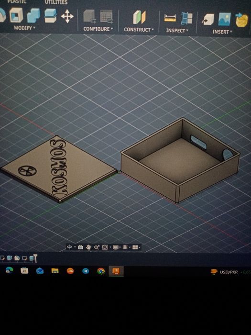Expand the CONFIGURE dropdown menu
251x335 pixels.
(x=98, y=29)
